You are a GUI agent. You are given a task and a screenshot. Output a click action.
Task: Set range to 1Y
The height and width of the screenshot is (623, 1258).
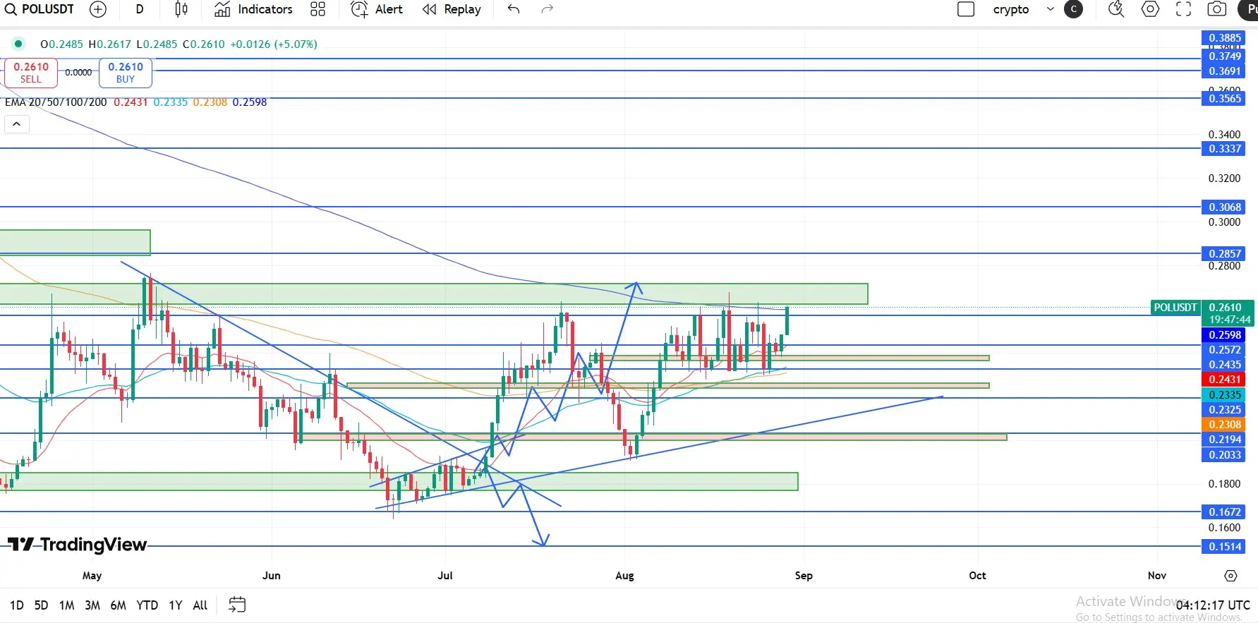pyautogui.click(x=176, y=605)
